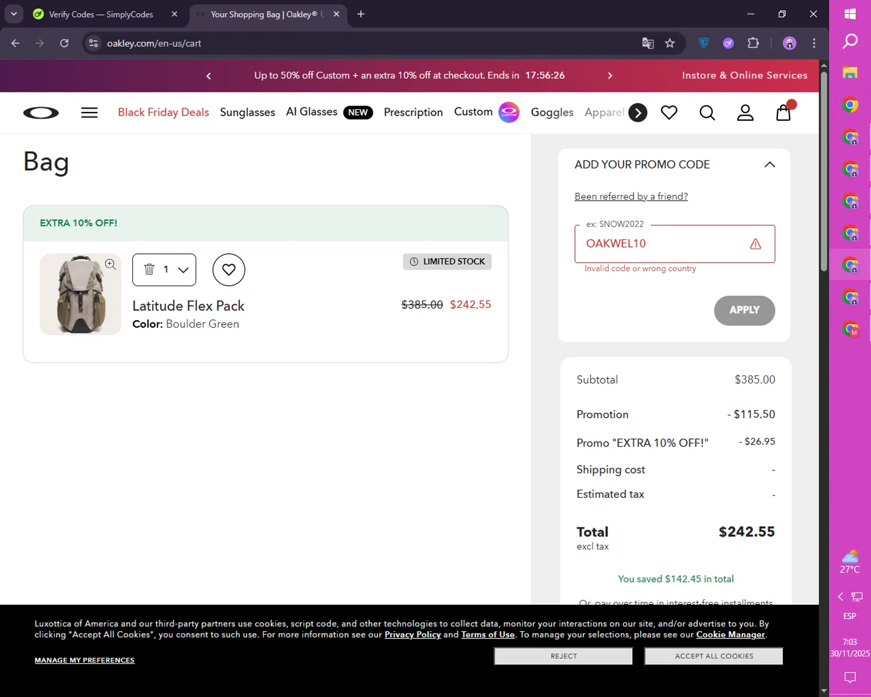This screenshot has width=871, height=697.
Task: Click the right arrow to show more nav categories
Action: (638, 113)
